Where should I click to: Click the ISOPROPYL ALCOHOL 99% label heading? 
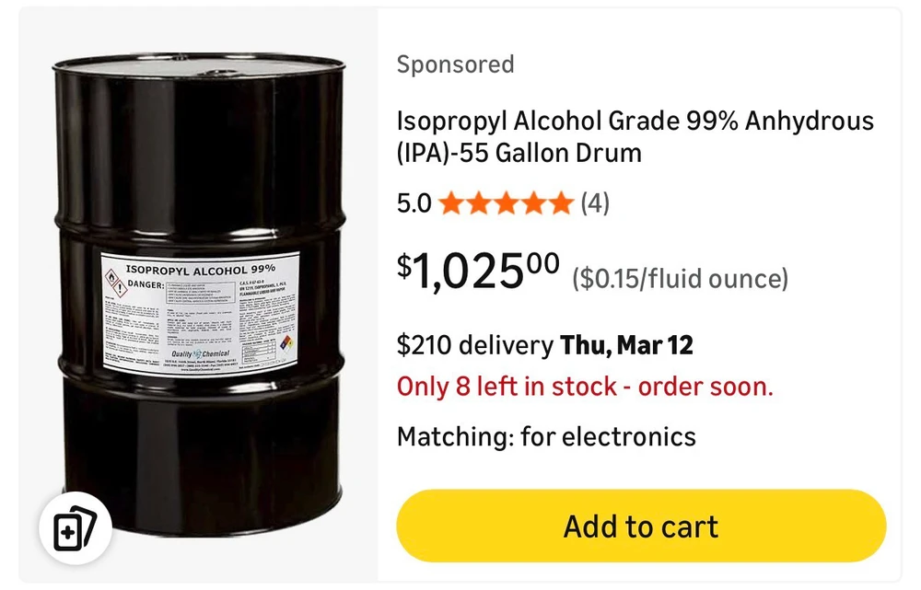point(200,267)
